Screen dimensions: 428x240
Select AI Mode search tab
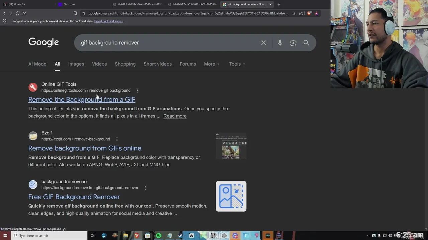[37, 64]
